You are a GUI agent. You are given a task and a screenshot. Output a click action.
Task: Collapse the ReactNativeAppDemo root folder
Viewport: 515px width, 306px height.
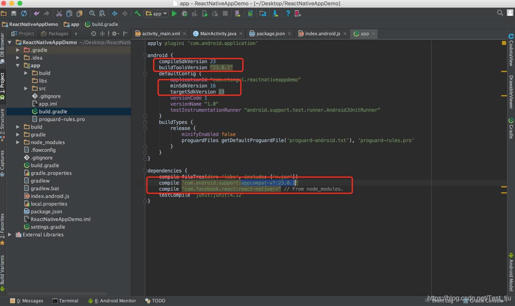tap(10, 42)
